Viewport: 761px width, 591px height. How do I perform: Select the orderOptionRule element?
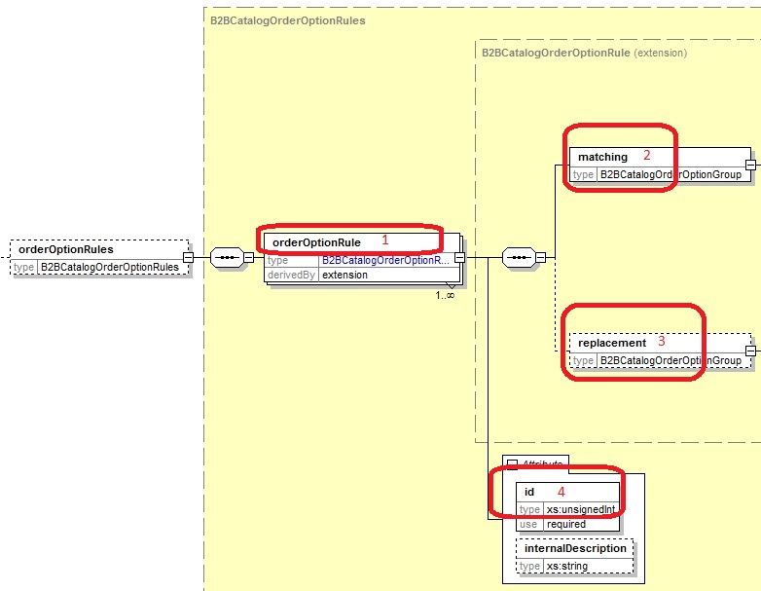click(x=316, y=240)
